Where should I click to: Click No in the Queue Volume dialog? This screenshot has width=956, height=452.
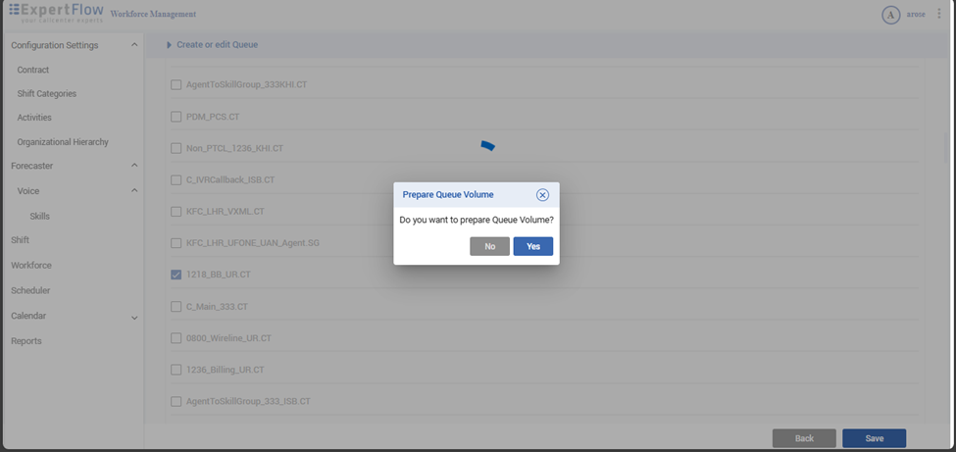pyautogui.click(x=489, y=246)
